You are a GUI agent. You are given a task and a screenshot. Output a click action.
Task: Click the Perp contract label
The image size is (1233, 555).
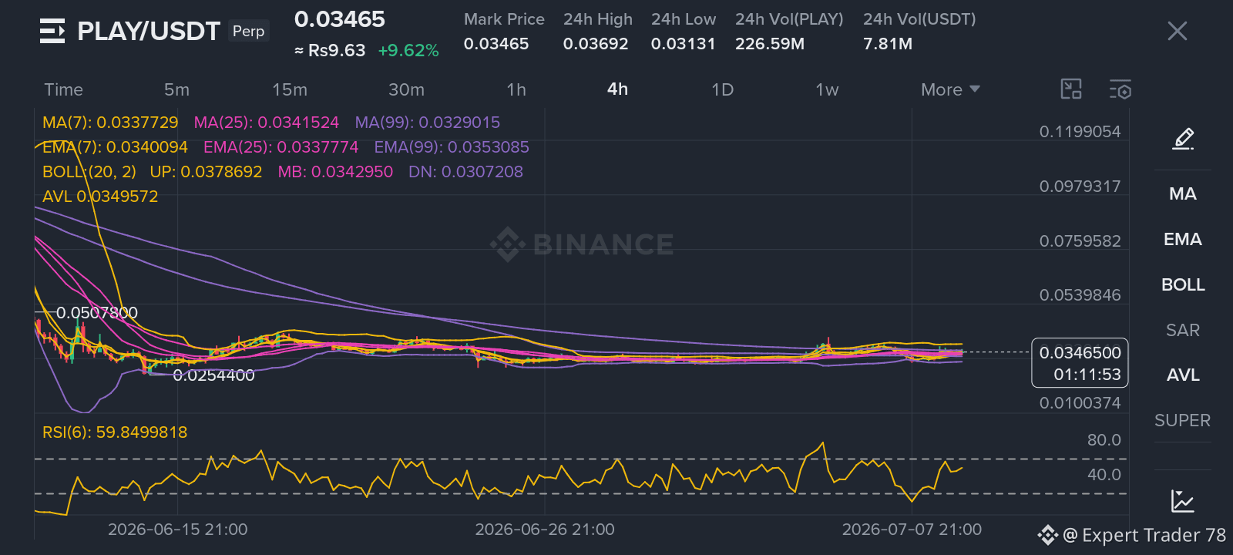tap(248, 32)
